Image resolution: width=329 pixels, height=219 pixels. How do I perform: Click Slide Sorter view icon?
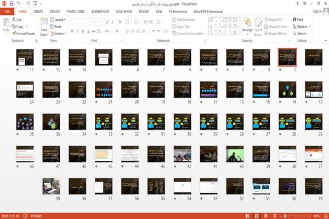[257, 216]
